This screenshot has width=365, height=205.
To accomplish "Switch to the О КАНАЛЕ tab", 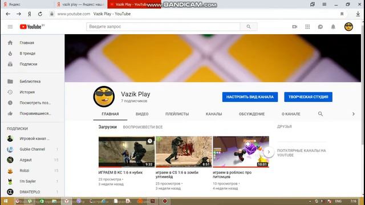I will pyautogui.click(x=291, y=114).
